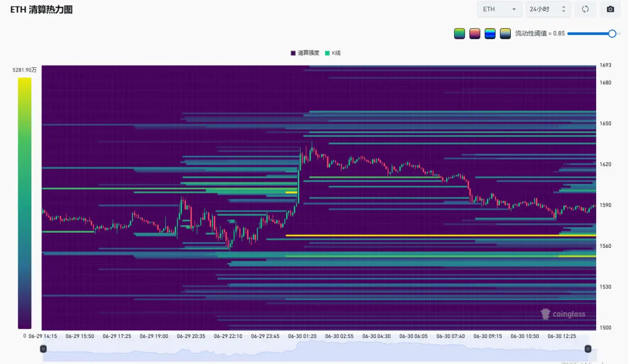Viewport: 628px width, 364px height.
Task: Open the 24小时 time range selector
Action: coord(548,9)
